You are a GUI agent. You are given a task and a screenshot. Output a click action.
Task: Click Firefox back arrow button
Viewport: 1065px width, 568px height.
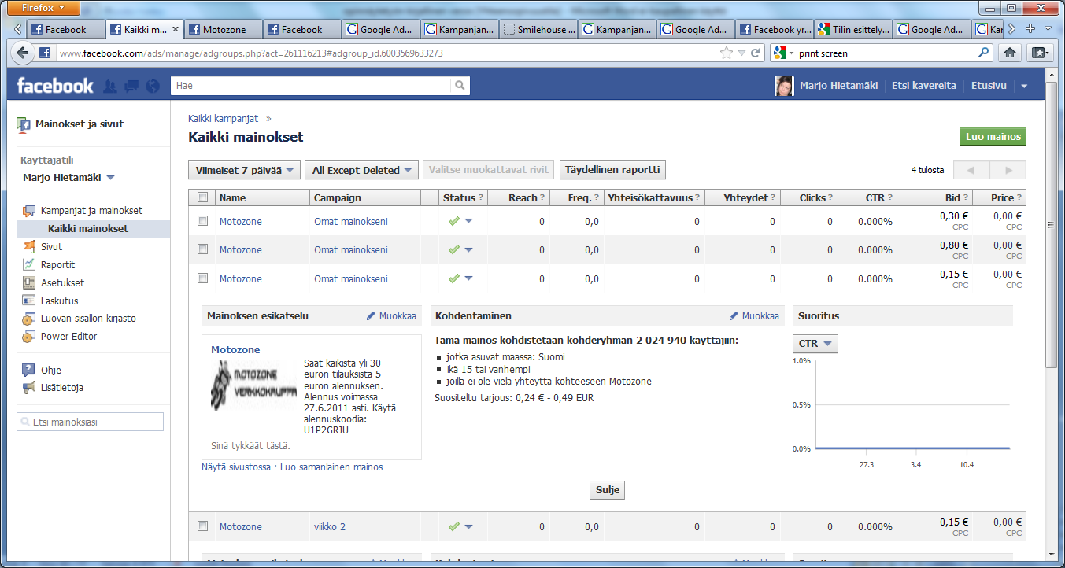click(23, 53)
